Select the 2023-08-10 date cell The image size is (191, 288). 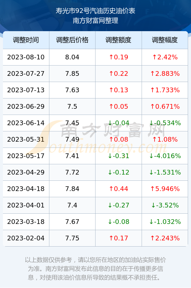26,57
